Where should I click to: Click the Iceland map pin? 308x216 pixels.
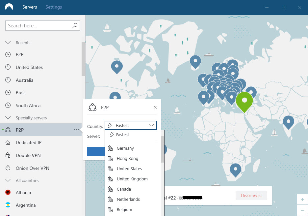tap(195, 62)
